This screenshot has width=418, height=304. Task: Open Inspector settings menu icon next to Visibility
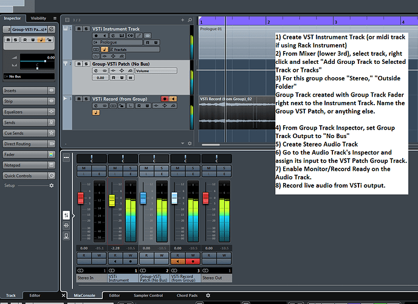coord(55,18)
